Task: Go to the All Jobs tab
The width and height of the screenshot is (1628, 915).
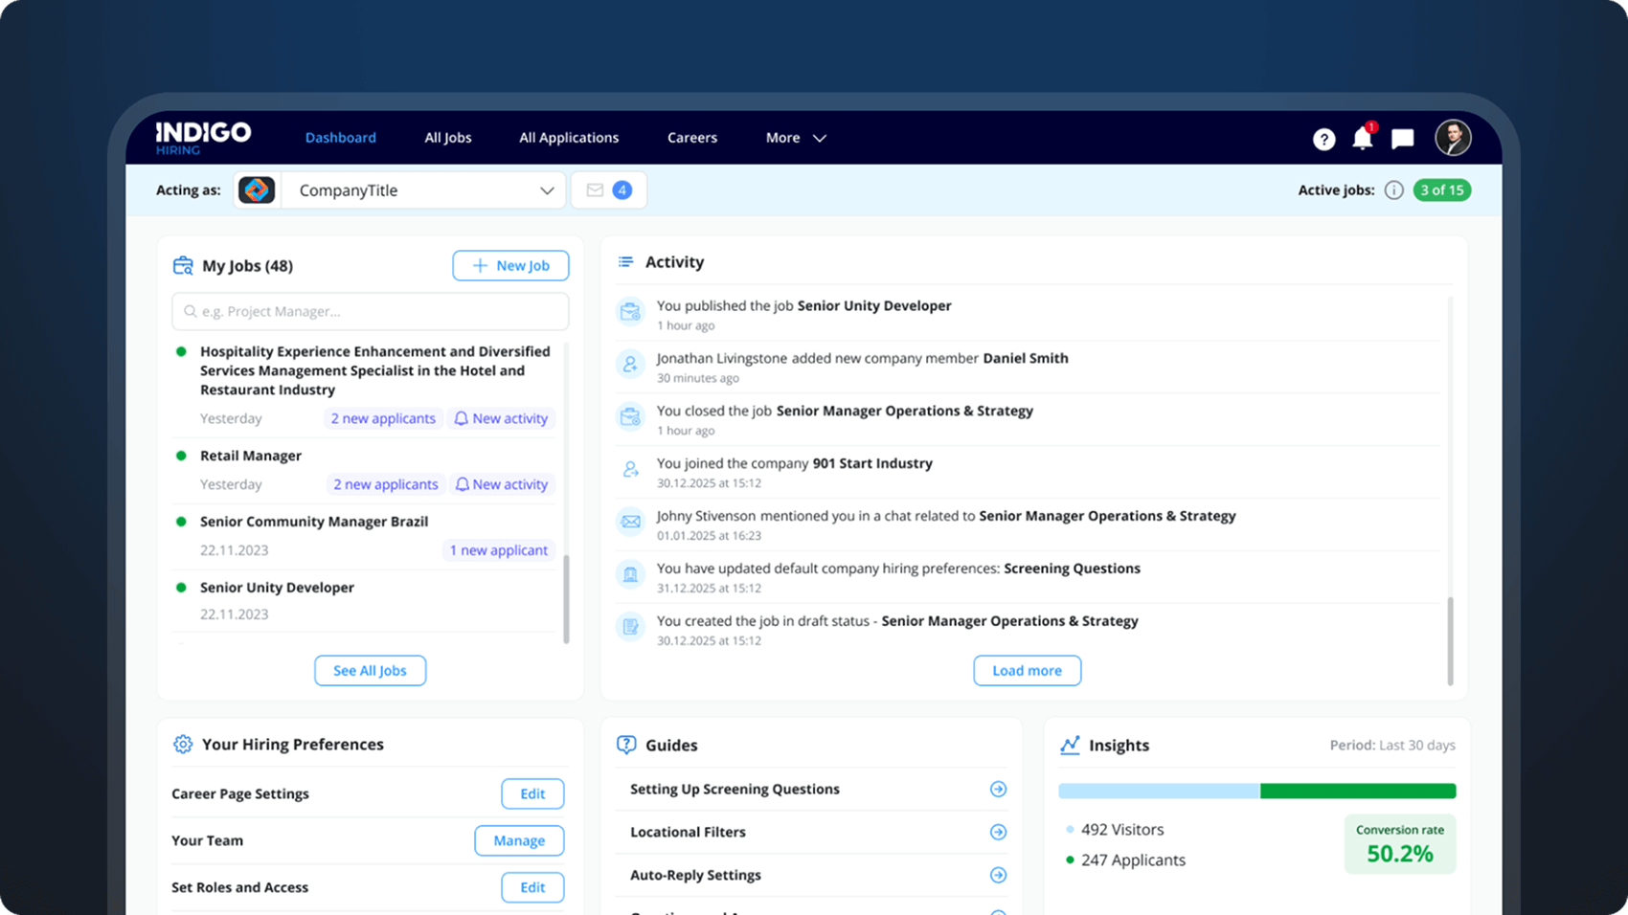Action: (448, 138)
